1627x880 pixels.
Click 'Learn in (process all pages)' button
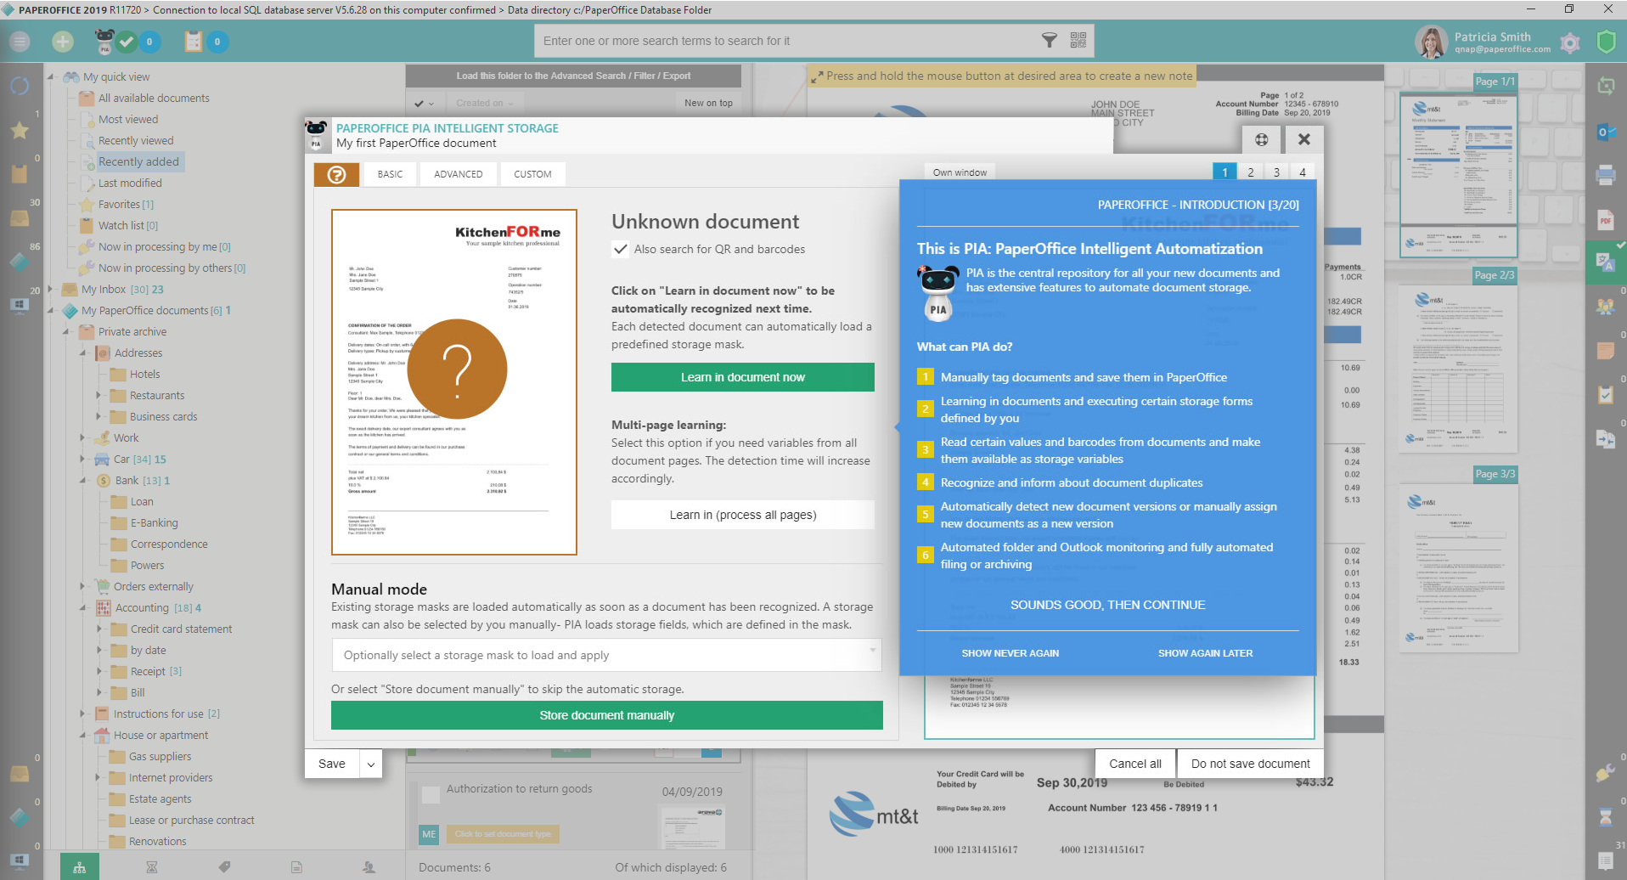point(743,515)
